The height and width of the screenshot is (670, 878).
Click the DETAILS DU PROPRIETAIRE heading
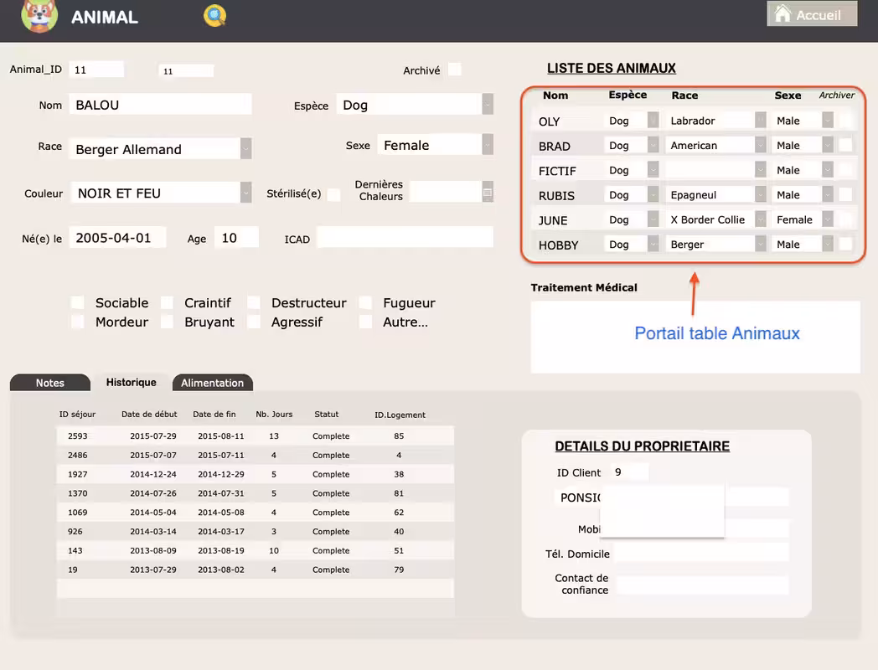[x=642, y=446]
